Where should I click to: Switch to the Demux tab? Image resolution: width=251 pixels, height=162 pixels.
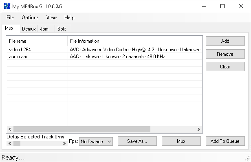(x=29, y=29)
